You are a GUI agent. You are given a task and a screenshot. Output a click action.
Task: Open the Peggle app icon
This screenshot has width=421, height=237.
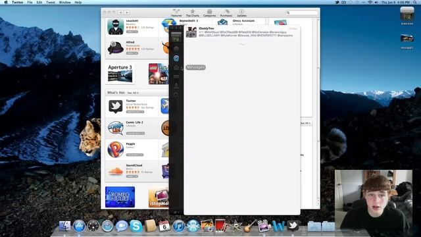116,149
